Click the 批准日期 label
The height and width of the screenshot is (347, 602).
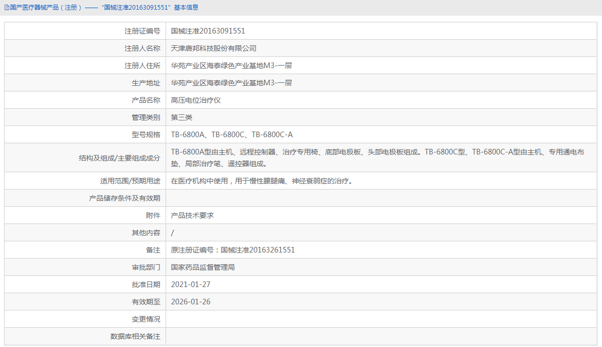(146, 285)
